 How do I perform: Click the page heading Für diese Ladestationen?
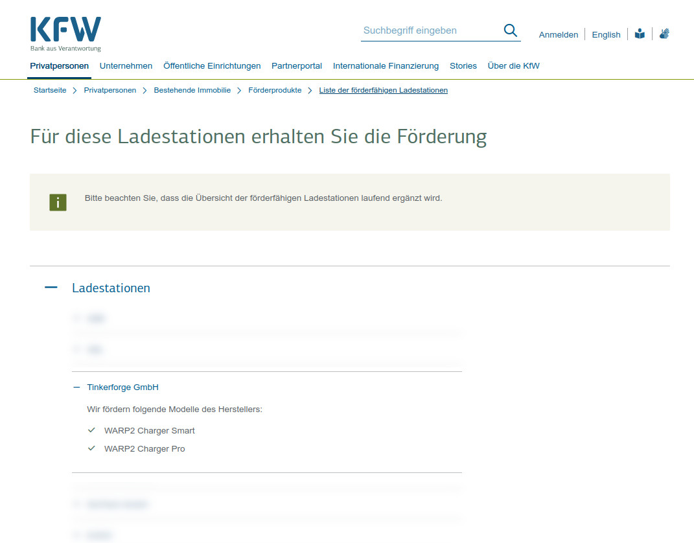[x=259, y=136]
